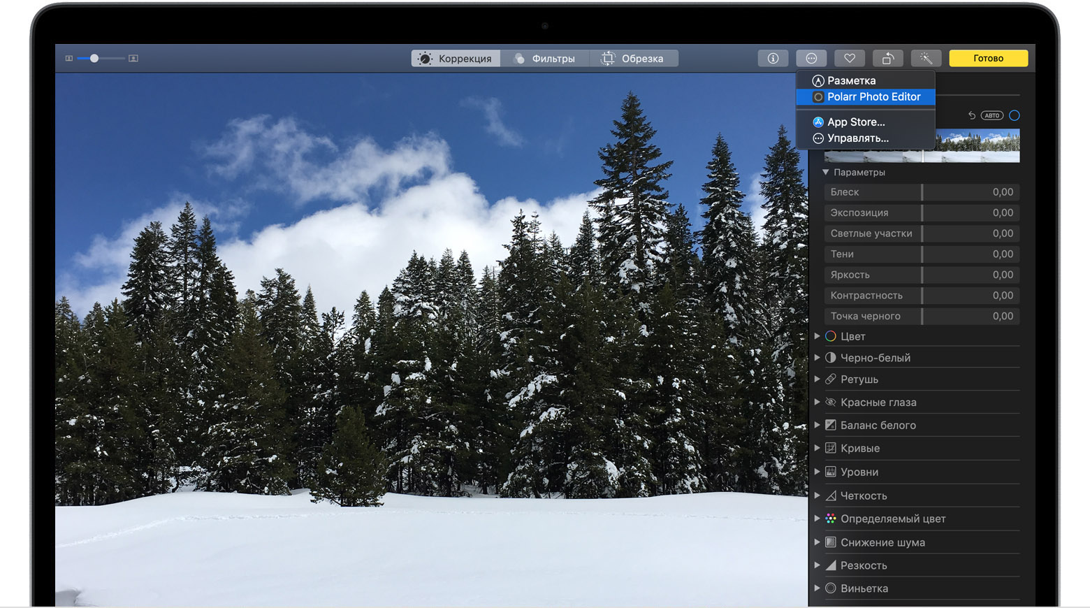Click the Черно-белый half-circle icon
The image size is (1090, 608).
(x=831, y=357)
